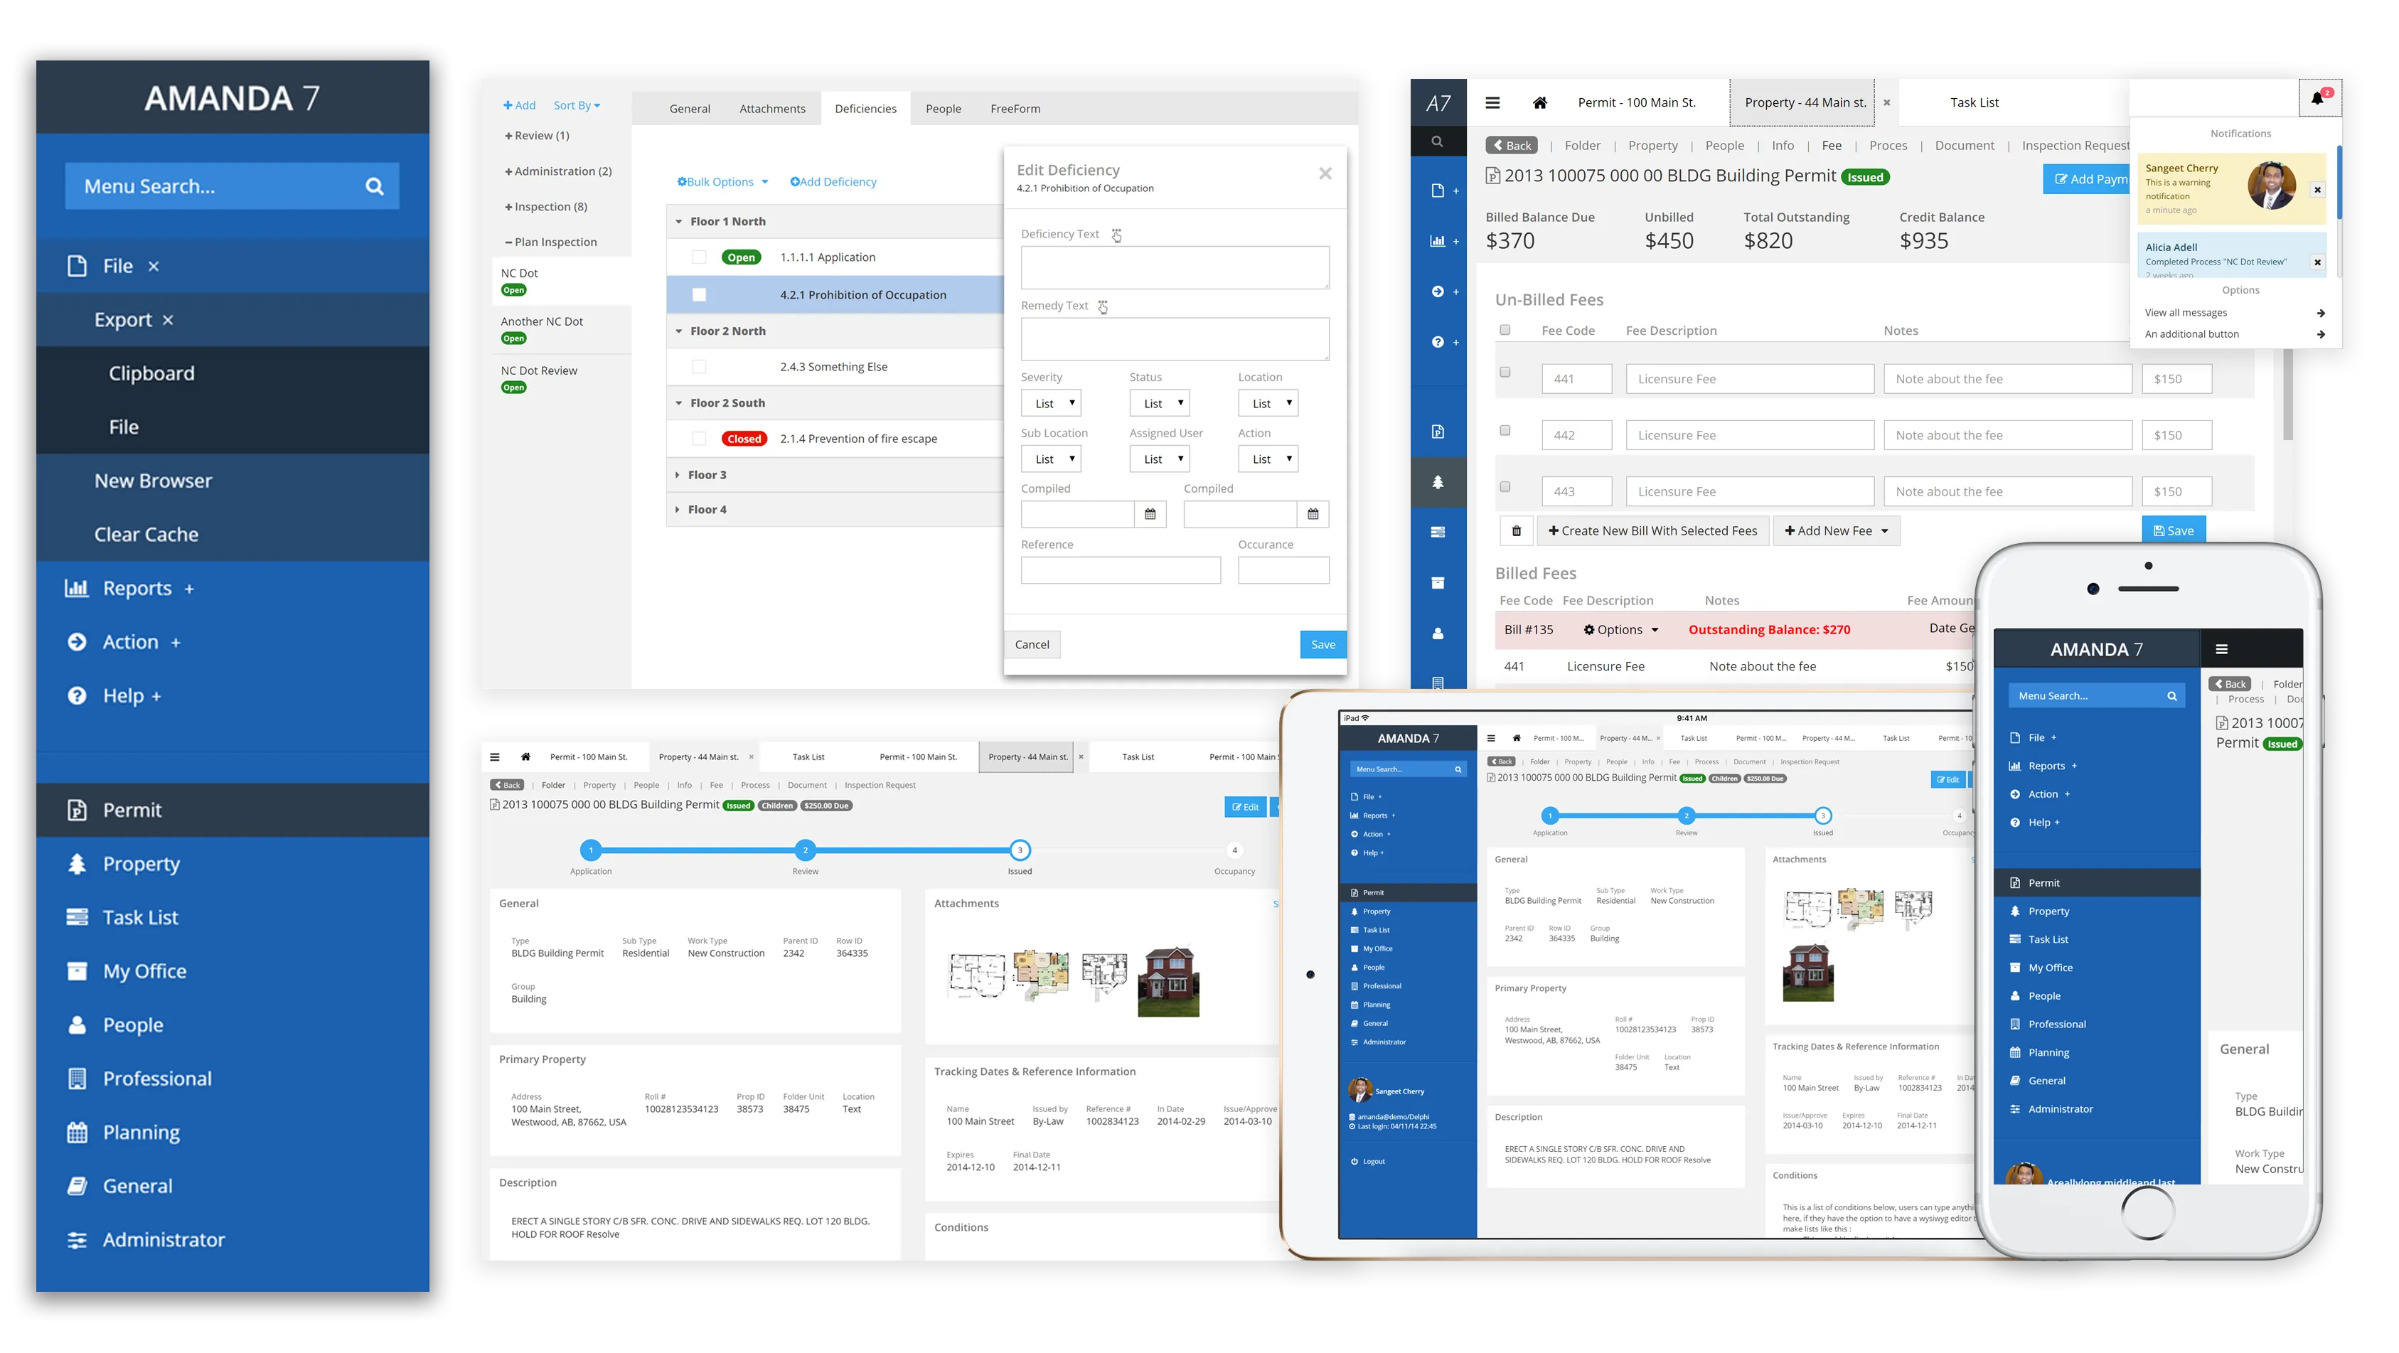Open Task List in the large left sidebar
The height and width of the screenshot is (1353, 2399).
click(x=233, y=917)
